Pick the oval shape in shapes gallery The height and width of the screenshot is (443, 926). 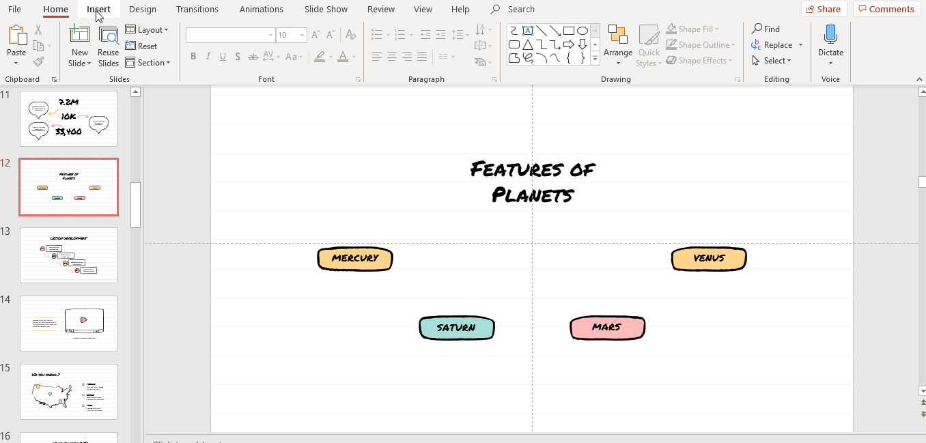coord(583,31)
